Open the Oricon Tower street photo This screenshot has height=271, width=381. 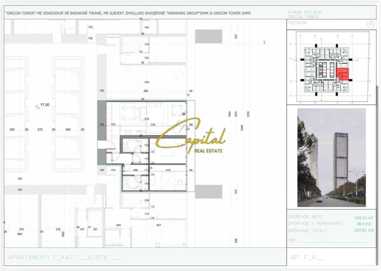[x=332, y=158]
